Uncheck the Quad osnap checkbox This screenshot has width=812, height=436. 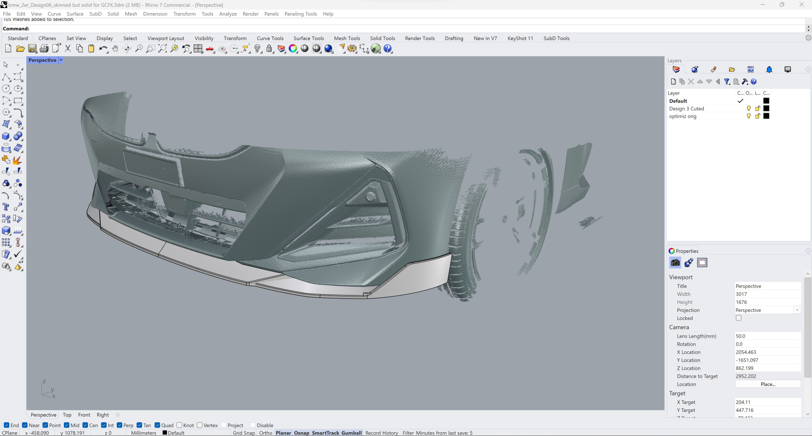tap(158, 425)
